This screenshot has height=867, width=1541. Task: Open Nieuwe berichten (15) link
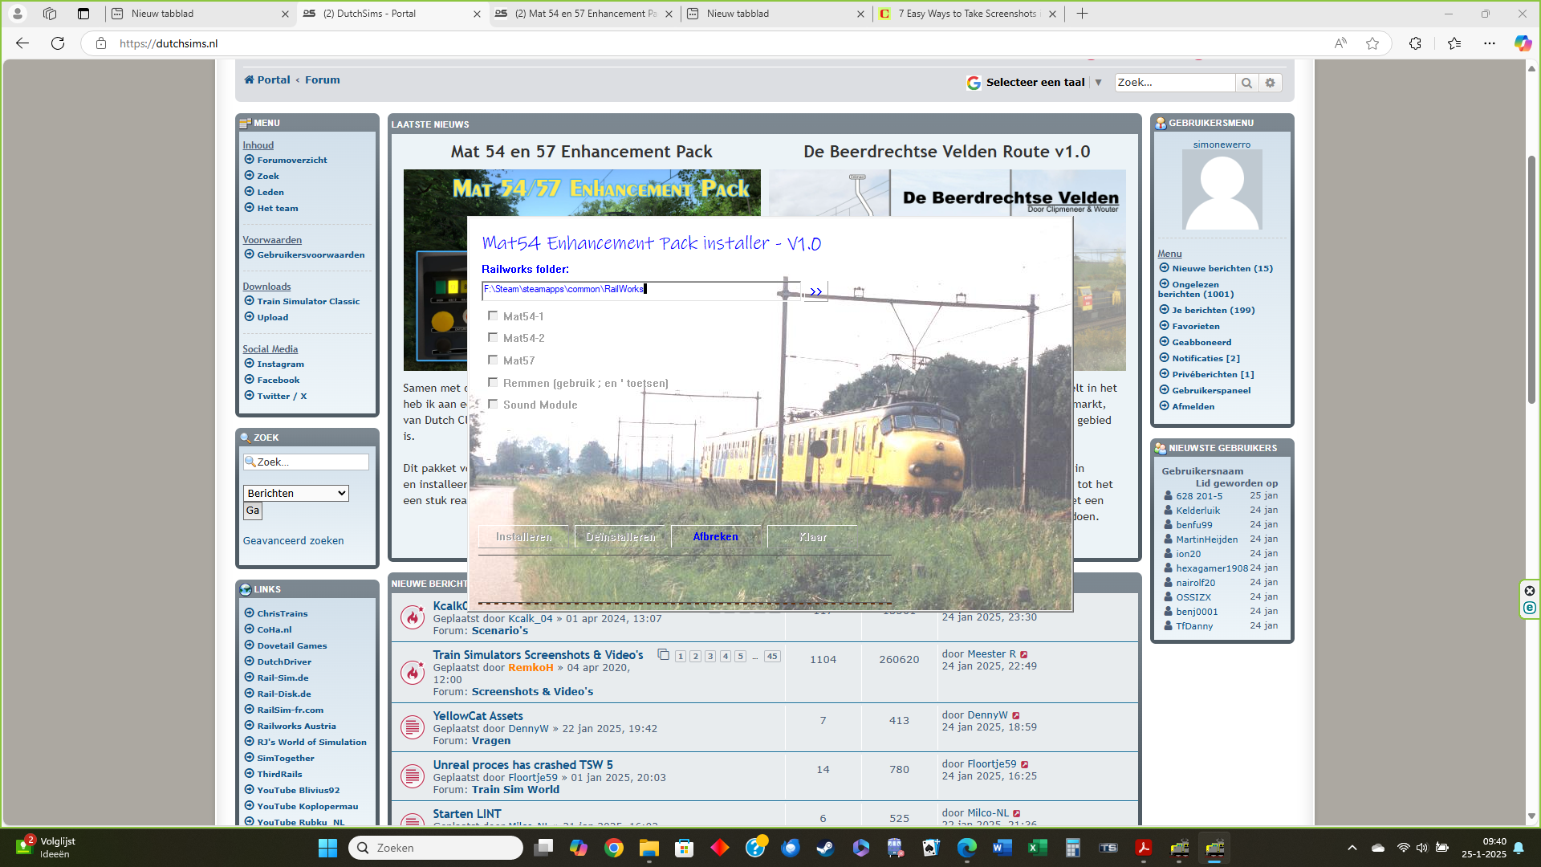(x=1222, y=268)
